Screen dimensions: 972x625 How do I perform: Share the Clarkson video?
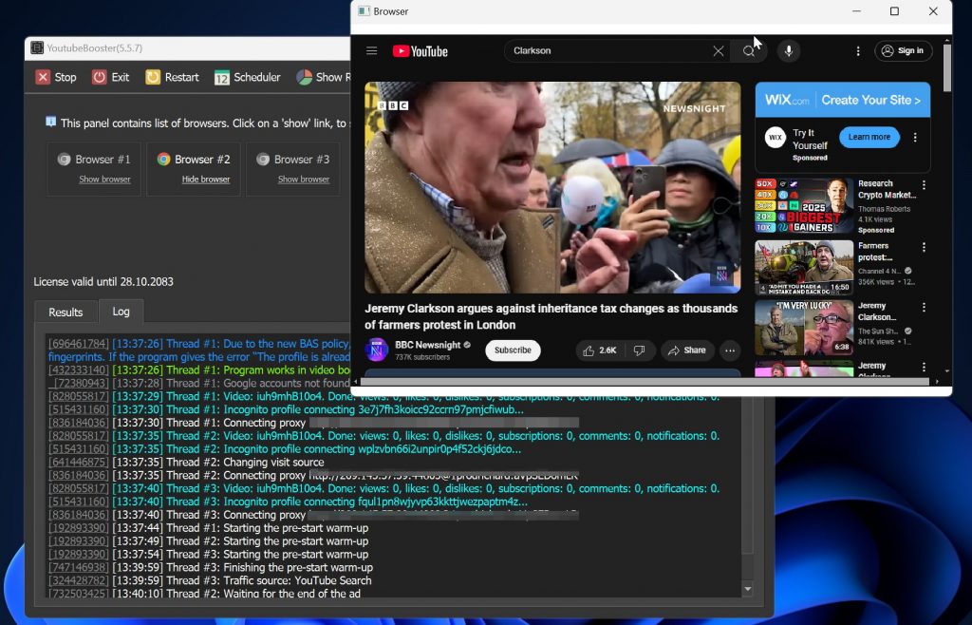click(x=687, y=350)
